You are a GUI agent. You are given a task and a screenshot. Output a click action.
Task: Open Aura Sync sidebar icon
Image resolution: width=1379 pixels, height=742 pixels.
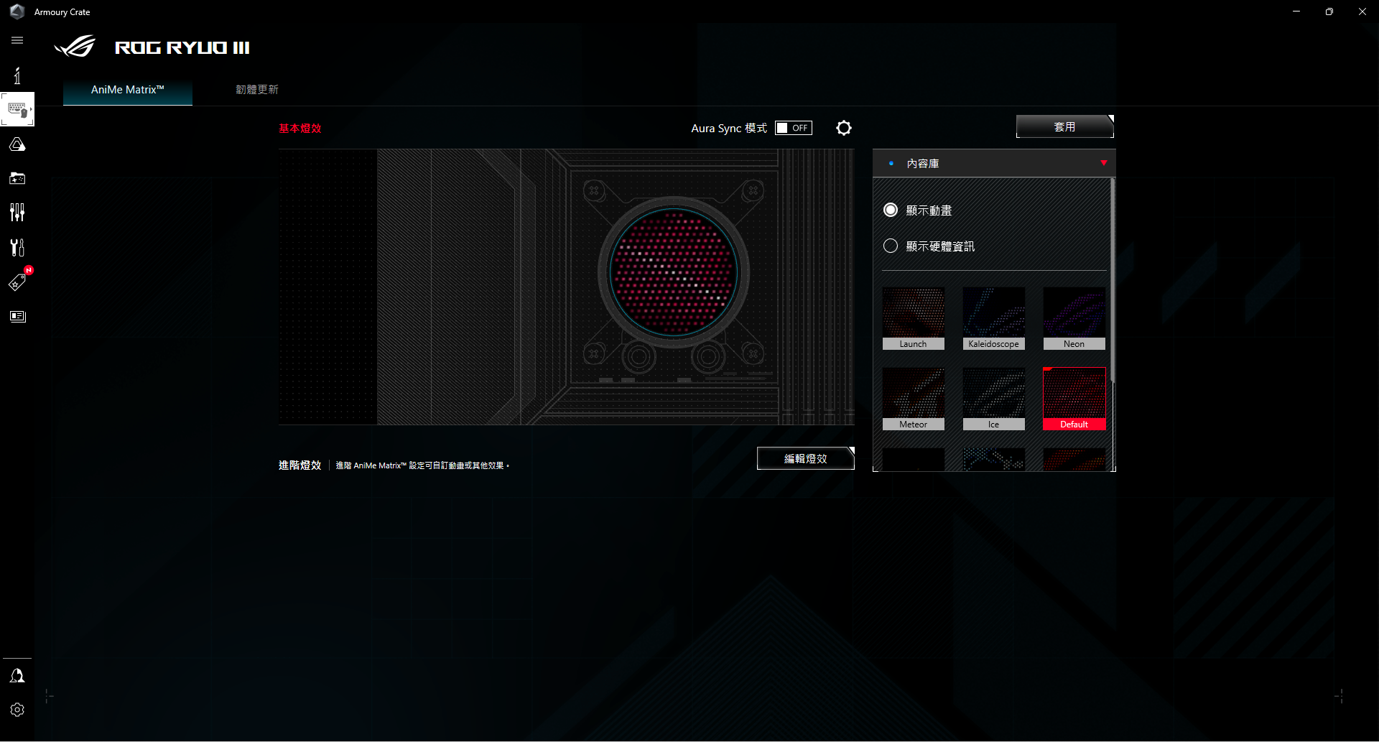pyautogui.click(x=17, y=144)
